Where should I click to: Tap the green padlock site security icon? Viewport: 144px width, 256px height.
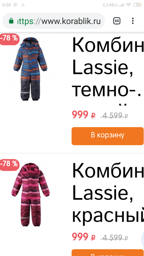pyautogui.click(x=11, y=21)
